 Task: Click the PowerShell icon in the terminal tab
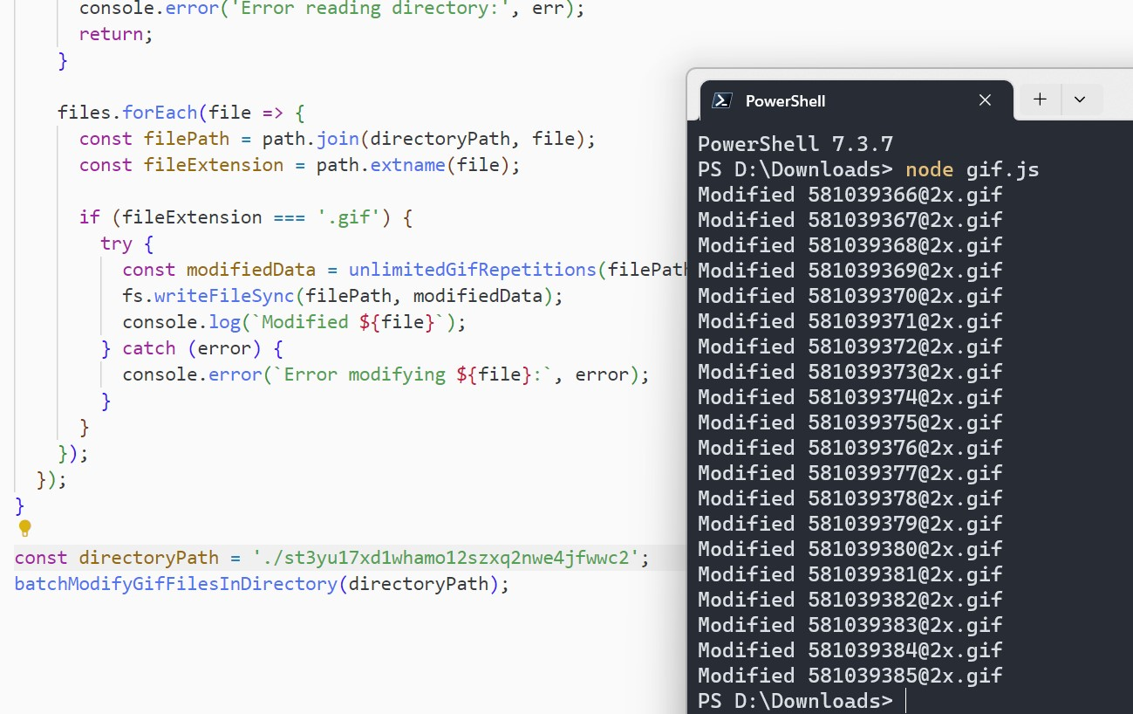point(721,100)
